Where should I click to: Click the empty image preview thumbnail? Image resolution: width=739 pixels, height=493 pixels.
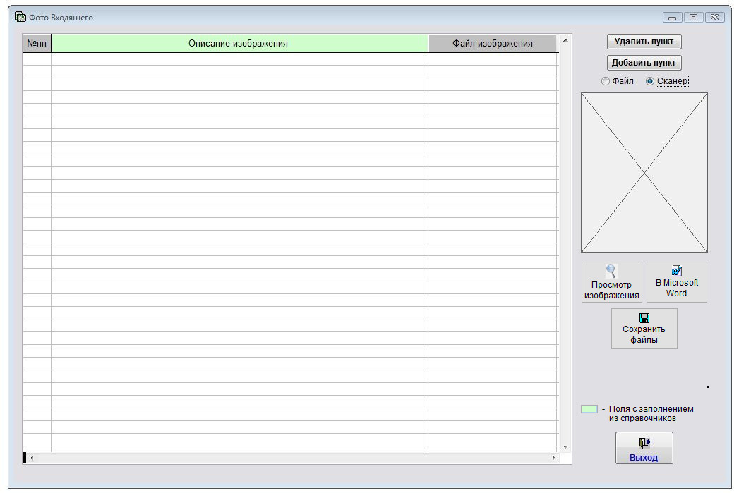(644, 173)
